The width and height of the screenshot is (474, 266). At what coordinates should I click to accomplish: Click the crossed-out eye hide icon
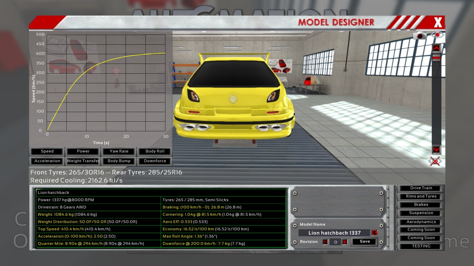click(x=435, y=161)
